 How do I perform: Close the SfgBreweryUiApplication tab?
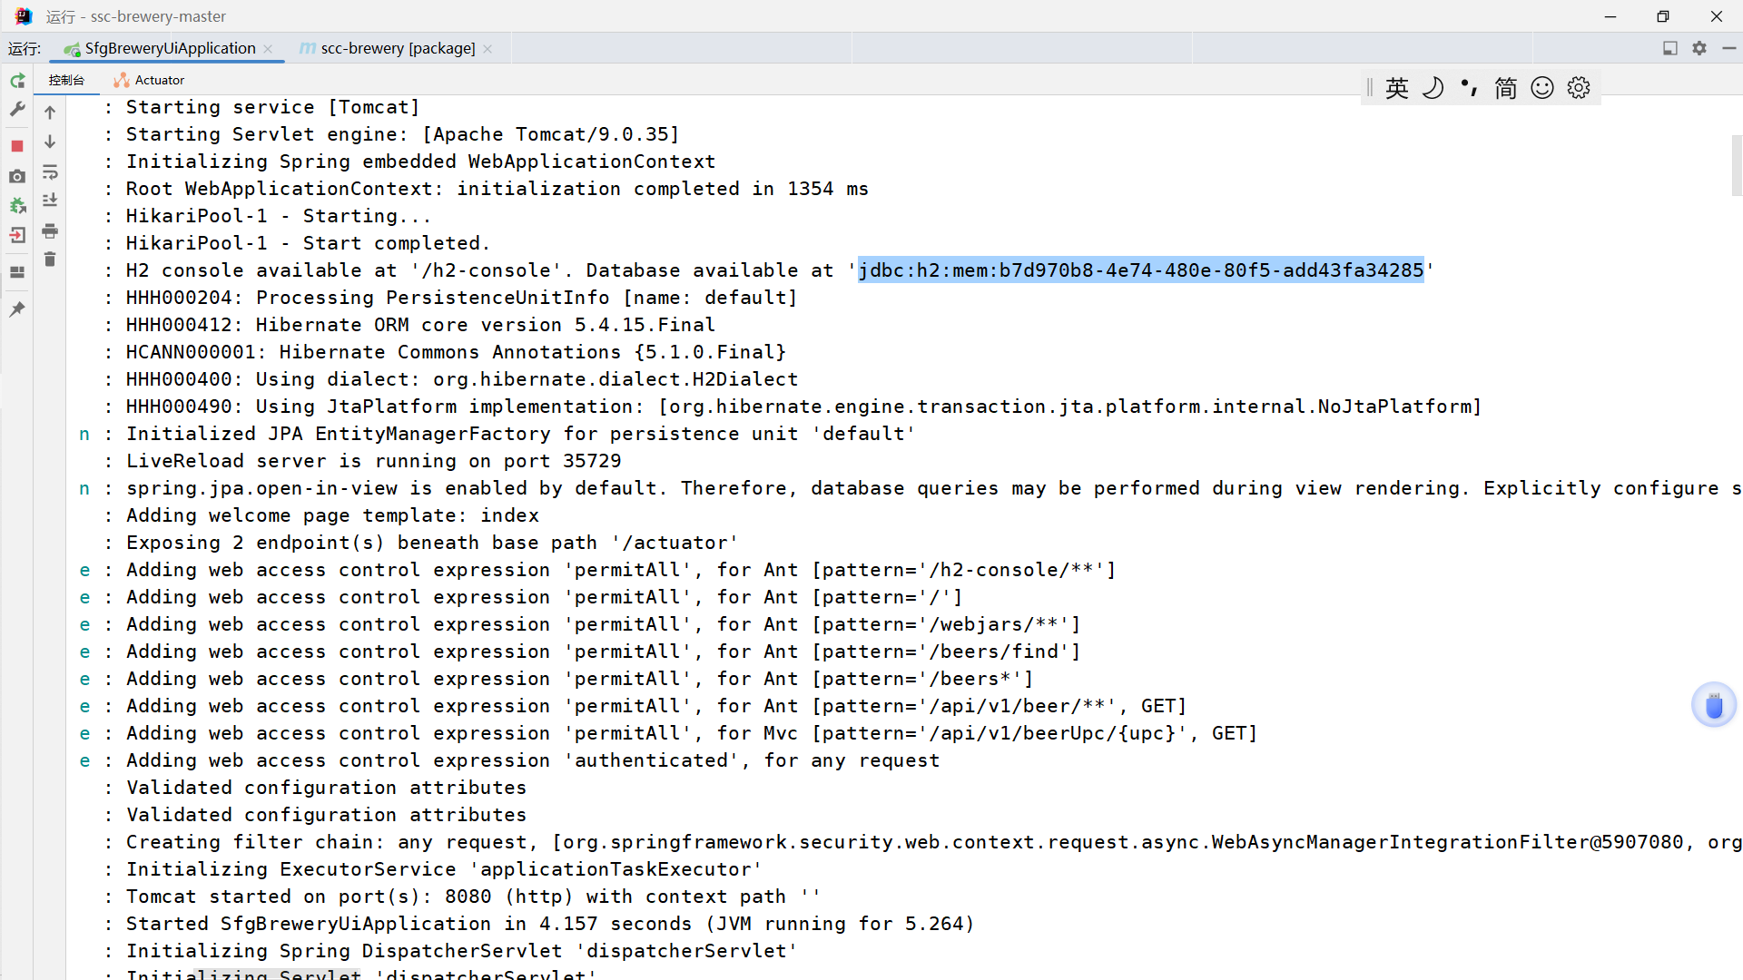tap(268, 49)
